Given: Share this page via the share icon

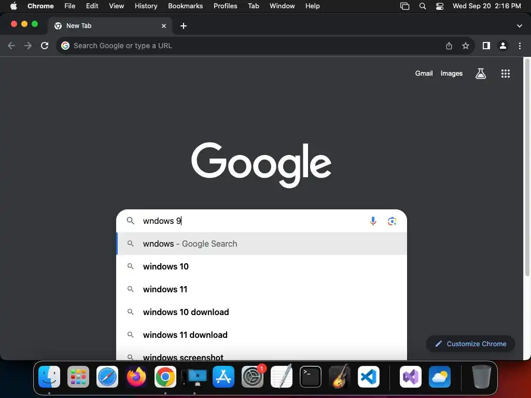Looking at the screenshot, I should pos(449,46).
